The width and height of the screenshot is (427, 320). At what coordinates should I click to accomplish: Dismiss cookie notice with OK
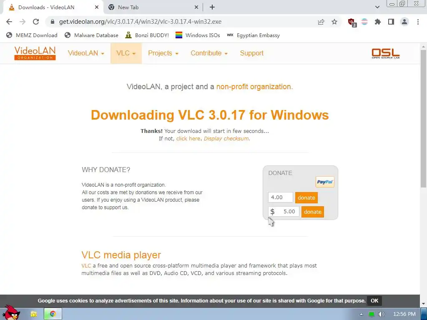click(x=374, y=301)
